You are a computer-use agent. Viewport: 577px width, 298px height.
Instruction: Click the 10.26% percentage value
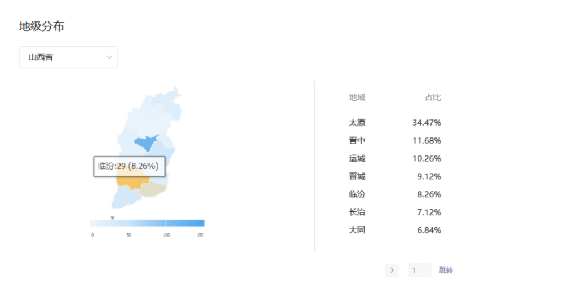click(x=427, y=158)
